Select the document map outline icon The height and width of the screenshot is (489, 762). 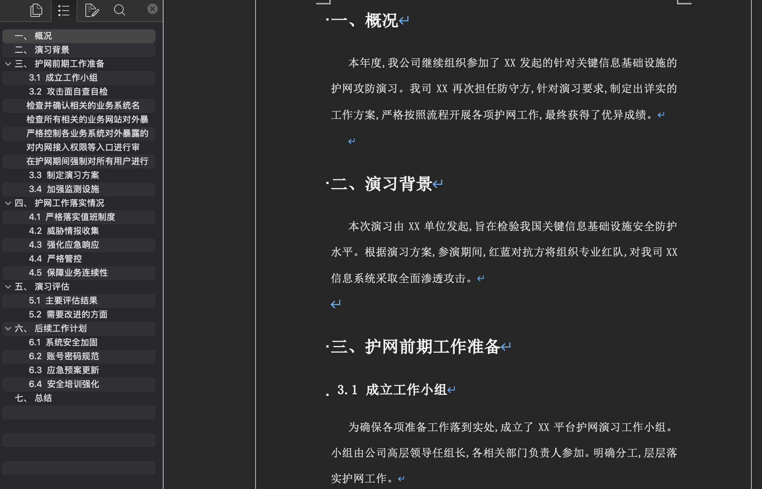[64, 10]
